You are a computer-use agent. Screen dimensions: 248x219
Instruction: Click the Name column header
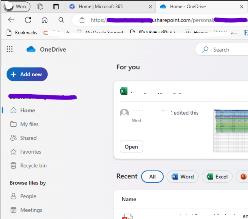pyautogui.click(x=129, y=199)
